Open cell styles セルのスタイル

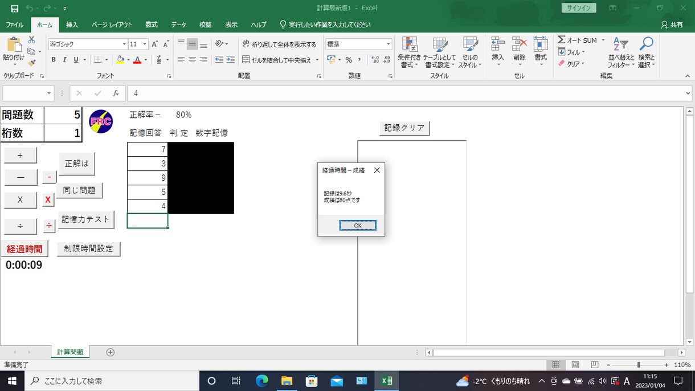pos(470,52)
